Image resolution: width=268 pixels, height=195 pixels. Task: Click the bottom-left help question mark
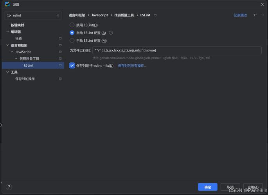tap(9, 187)
